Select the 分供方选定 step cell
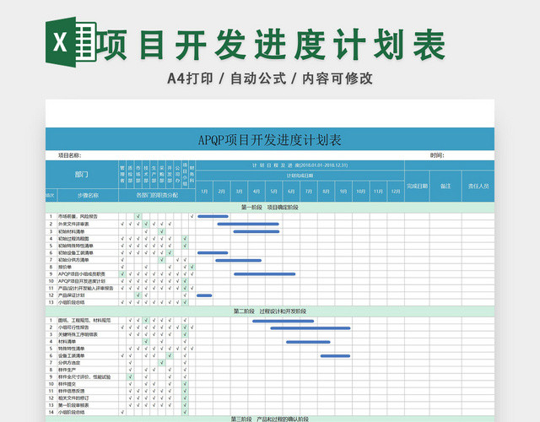The height and width of the screenshot is (422, 540). (88, 363)
